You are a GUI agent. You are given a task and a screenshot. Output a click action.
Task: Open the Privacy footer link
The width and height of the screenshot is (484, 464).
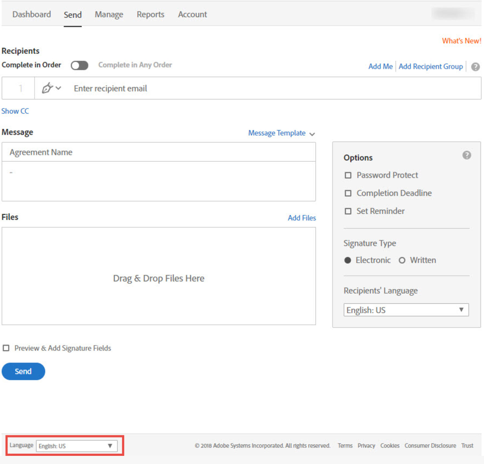pyautogui.click(x=366, y=446)
